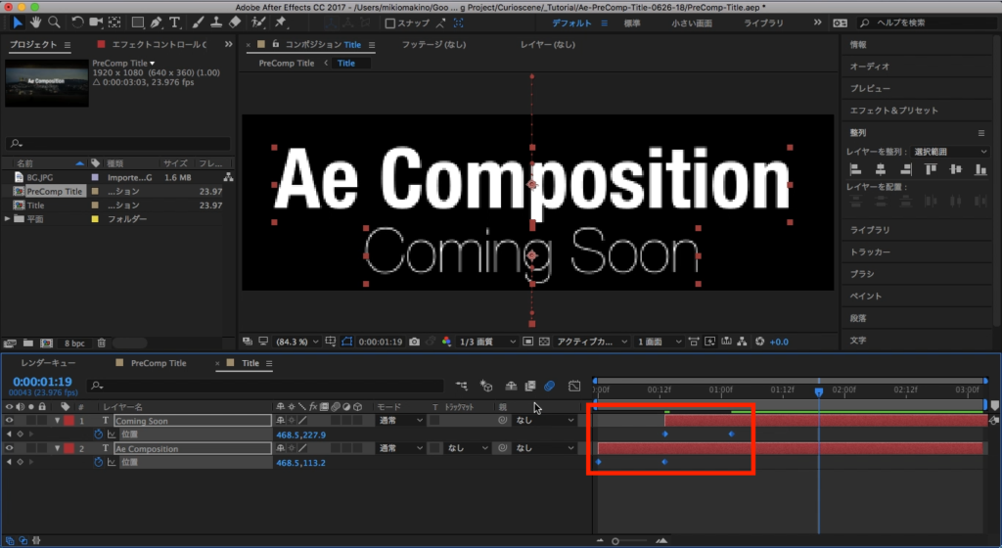Show channel and color management settings
The width and height of the screenshot is (1002, 548).
[446, 342]
